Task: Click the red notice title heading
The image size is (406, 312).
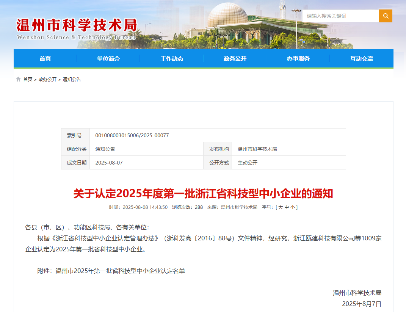Action: pos(203,194)
